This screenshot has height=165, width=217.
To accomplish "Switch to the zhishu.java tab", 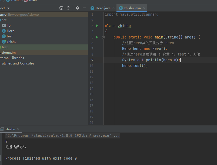I will [x=132, y=8].
